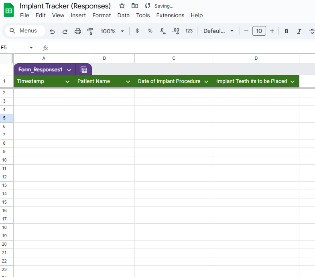Click the move to folder icon

[x=134, y=6]
